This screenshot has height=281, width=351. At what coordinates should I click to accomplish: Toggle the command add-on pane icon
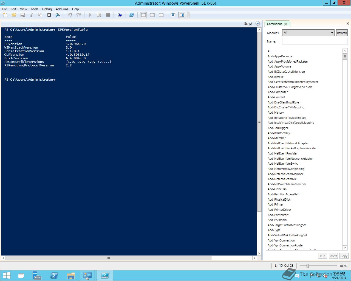(x=182, y=15)
